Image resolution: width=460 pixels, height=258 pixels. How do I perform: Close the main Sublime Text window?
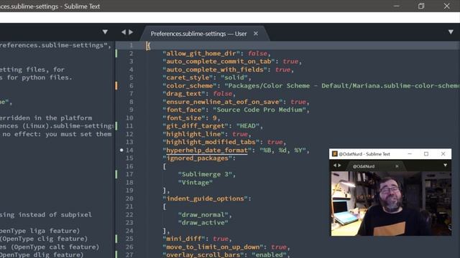click(x=446, y=6)
